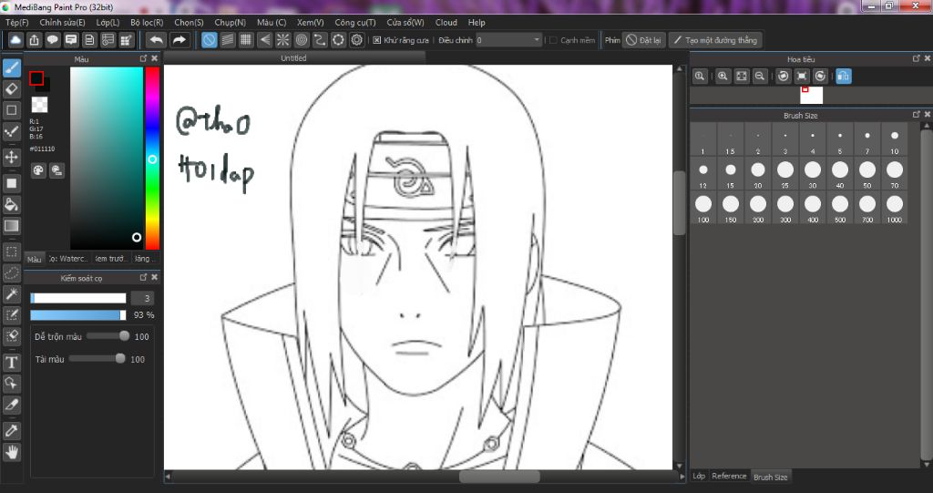Toggle flip-view icon in navigator
Screen dimensions: 933x493
point(843,77)
